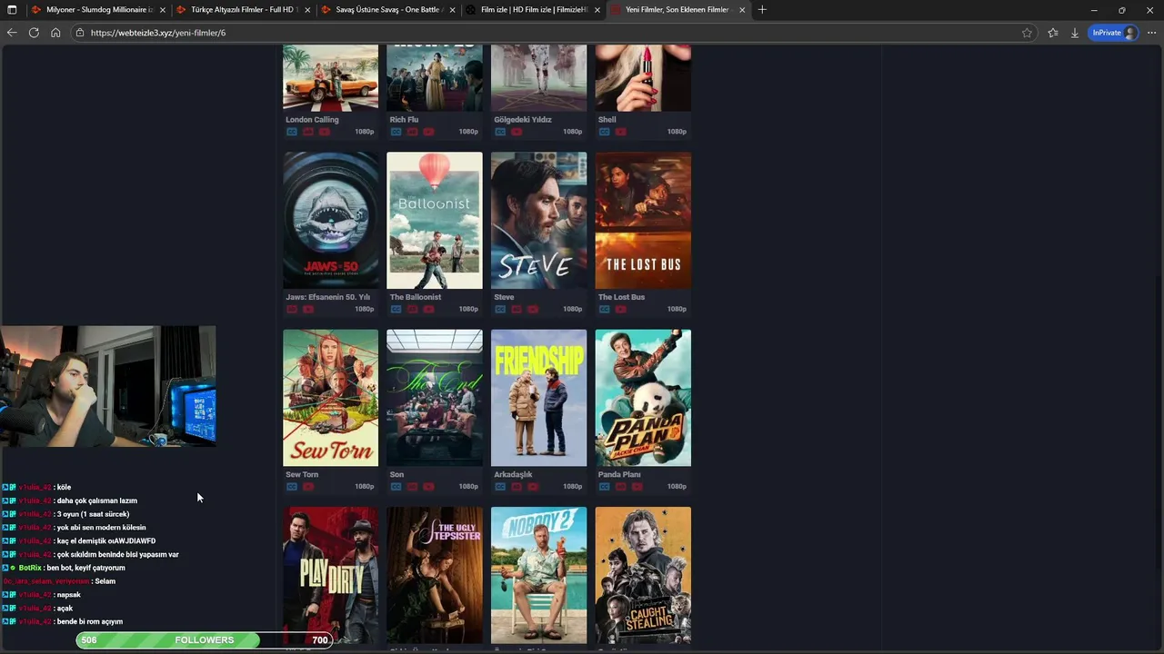Image resolution: width=1164 pixels, height=654 pixels.
Task: Open the Panda Planı title link
Action: tap(619, 474)
